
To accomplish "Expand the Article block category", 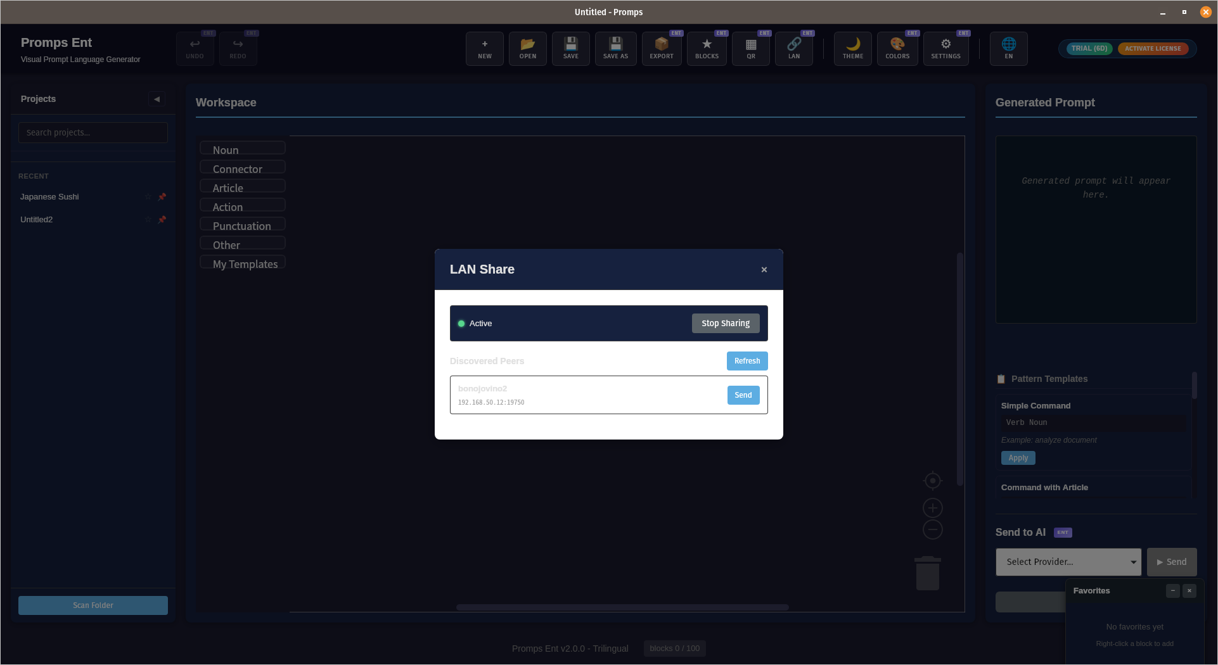I will [x=243, y=186].
